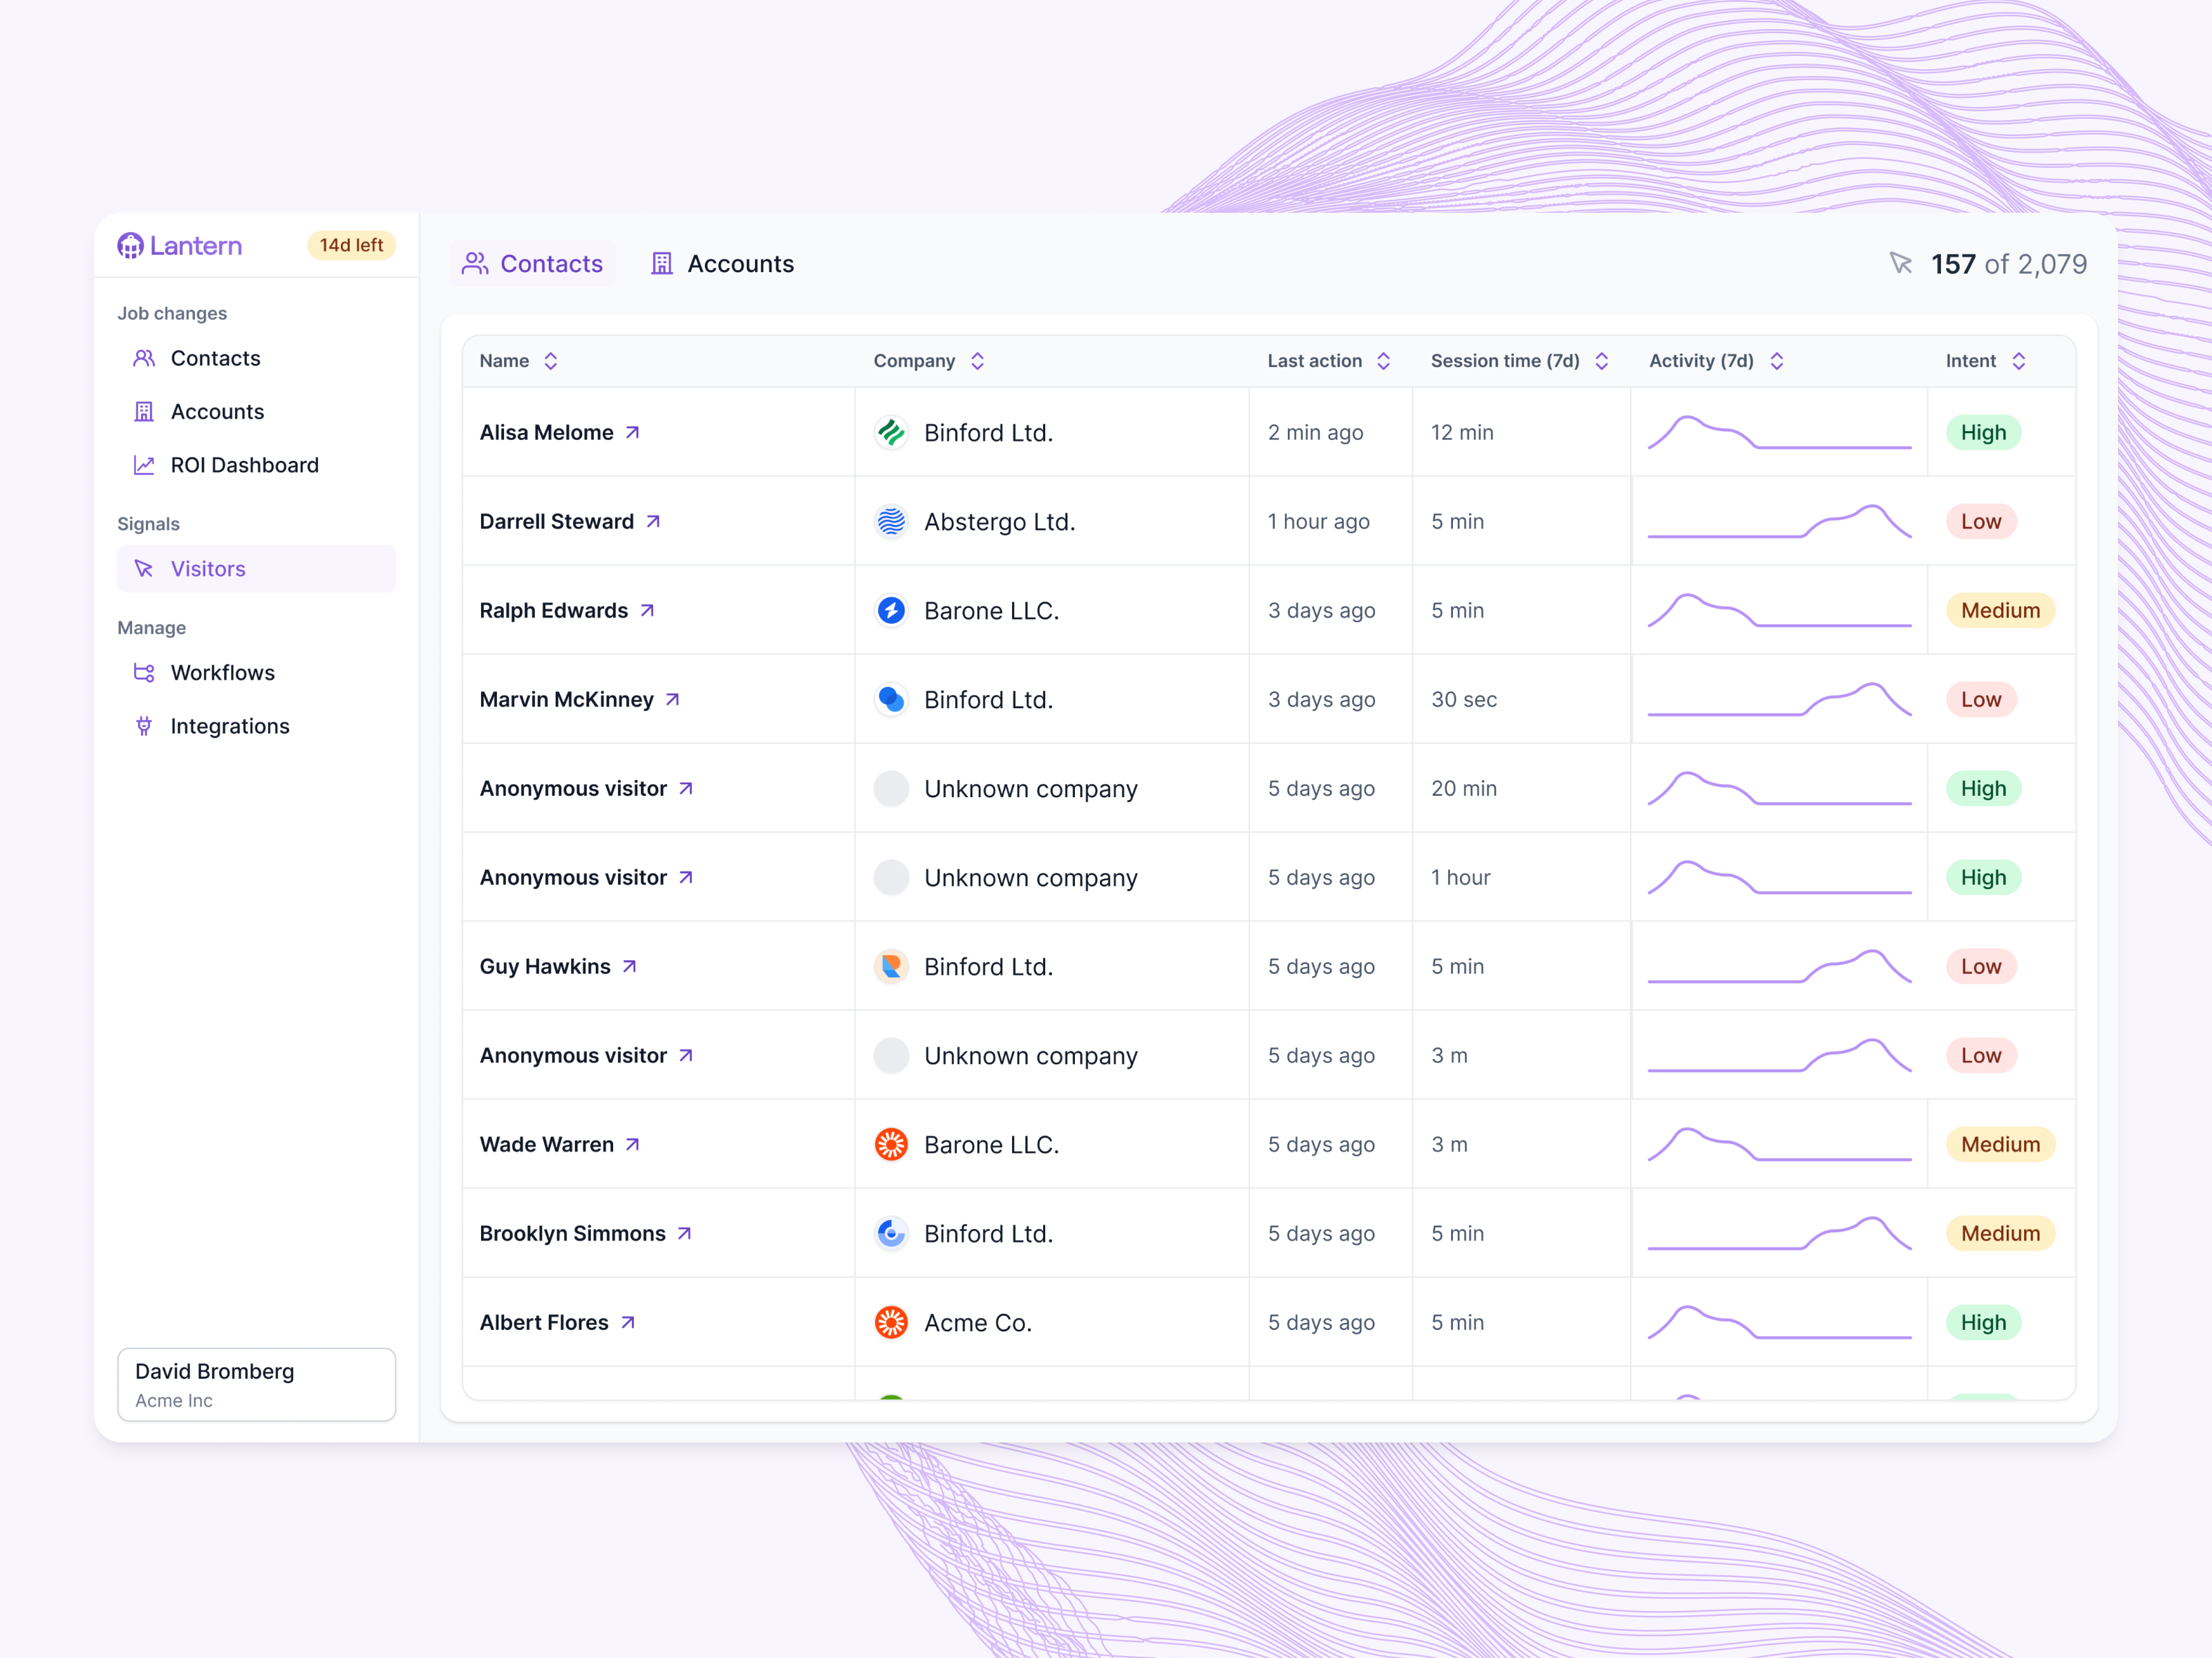Select the Contacts icon under Job changes
The image size is (2212, 1658).
[144, 358]
